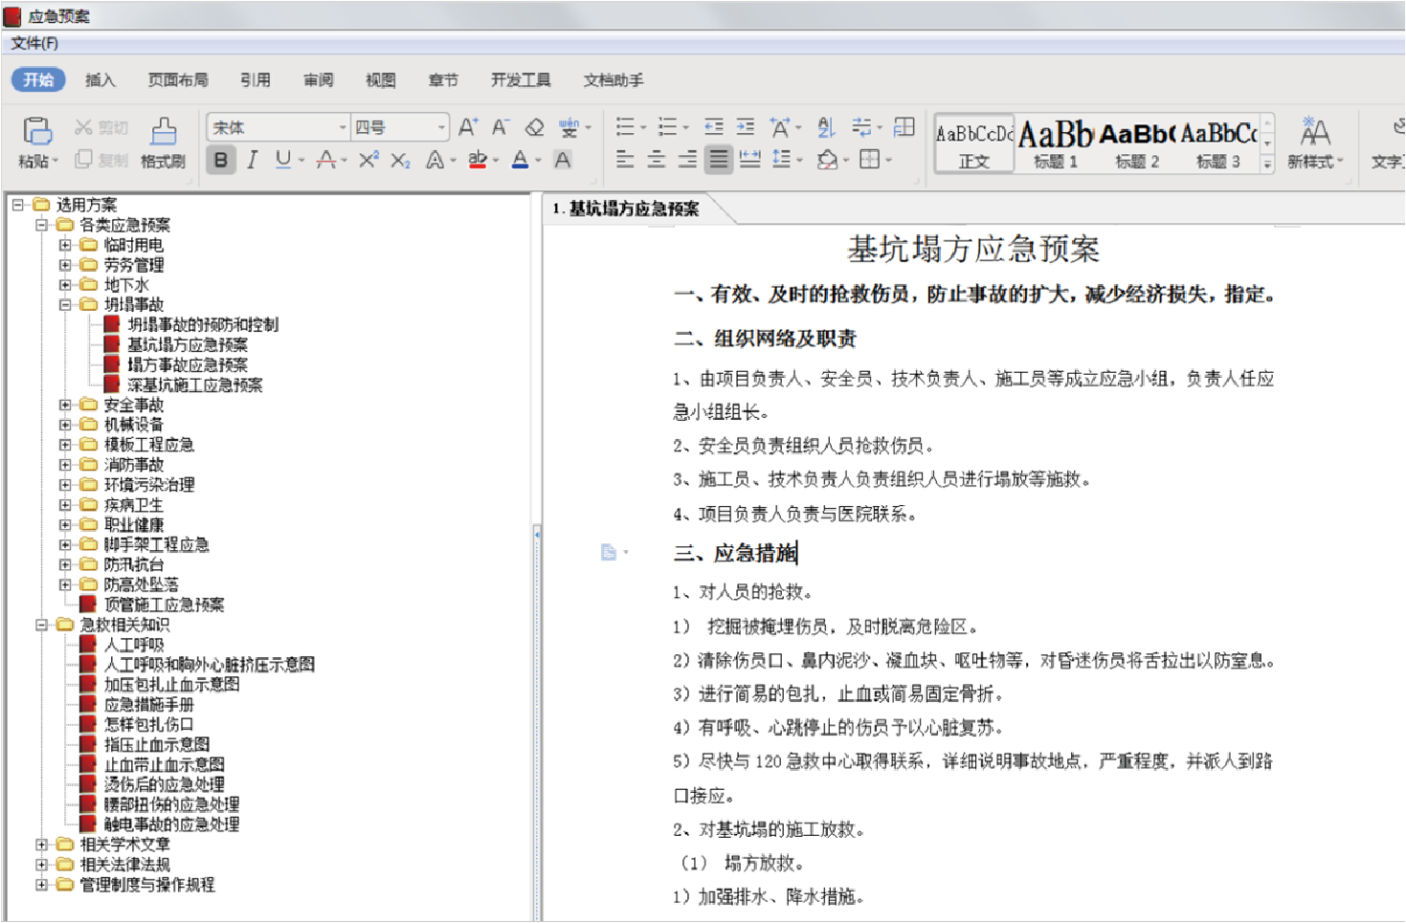Image resolution: width=1406 pixels, height=923 pixels.
Task: Open the 人工呼吸 document in tree
Action: (134, 645)
